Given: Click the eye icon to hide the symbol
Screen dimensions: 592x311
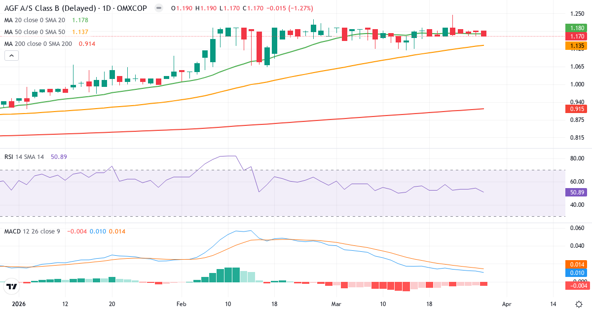Looking at the screenshot, I should 158,8.
